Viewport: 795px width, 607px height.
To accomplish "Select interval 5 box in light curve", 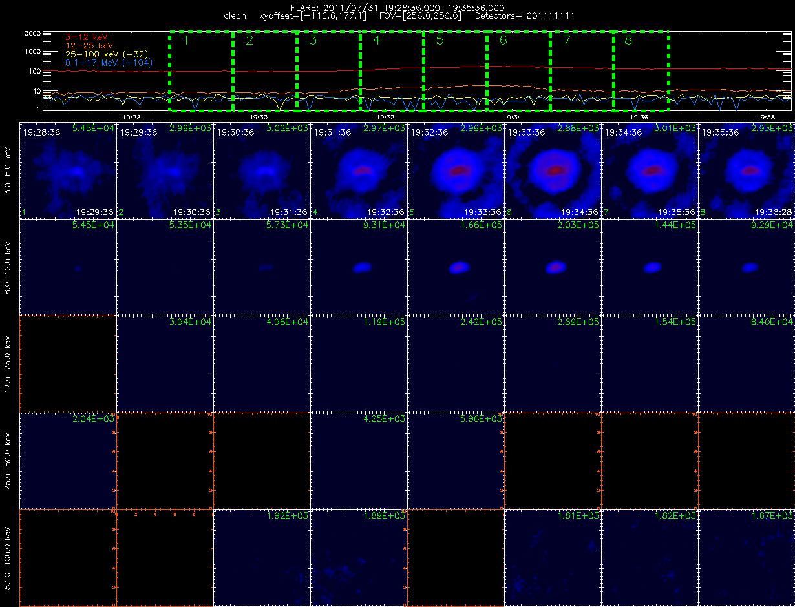I will (455, 71).
